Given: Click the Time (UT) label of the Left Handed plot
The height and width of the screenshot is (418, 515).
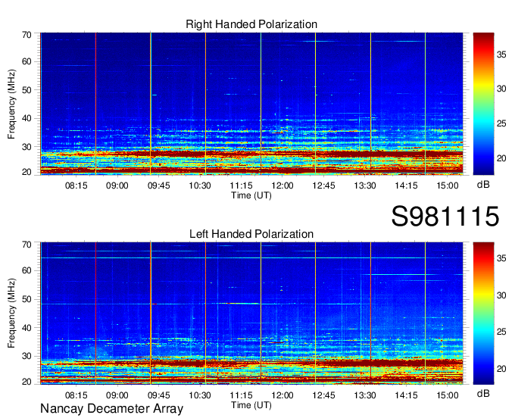Looking at the screenshot, I should [x=251, y=405].
